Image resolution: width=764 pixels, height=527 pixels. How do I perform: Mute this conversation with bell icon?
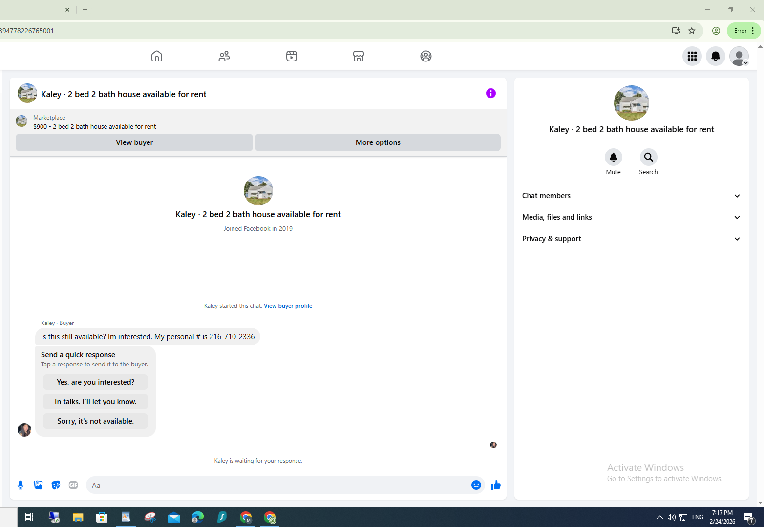point(614,157)
